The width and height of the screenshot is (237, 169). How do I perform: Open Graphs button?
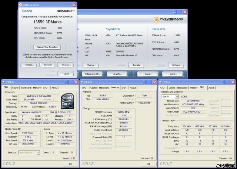tap(117, 74)
